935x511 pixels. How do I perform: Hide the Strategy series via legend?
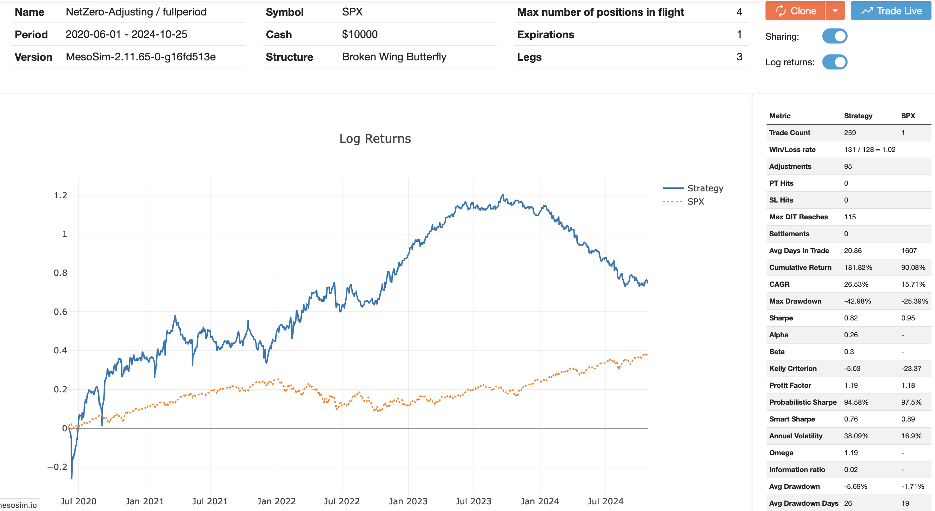(x=705, y=188)
